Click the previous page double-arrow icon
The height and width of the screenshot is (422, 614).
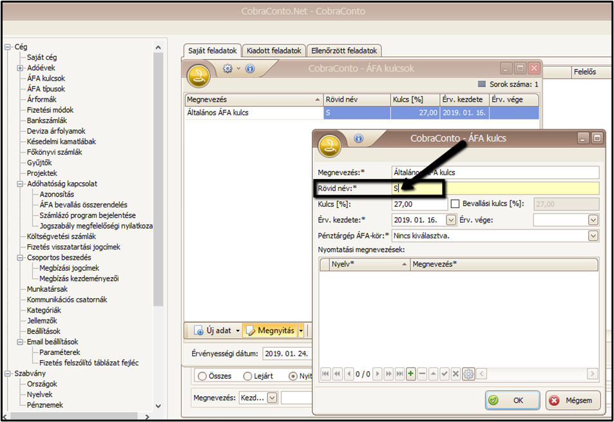coord(337,374)
